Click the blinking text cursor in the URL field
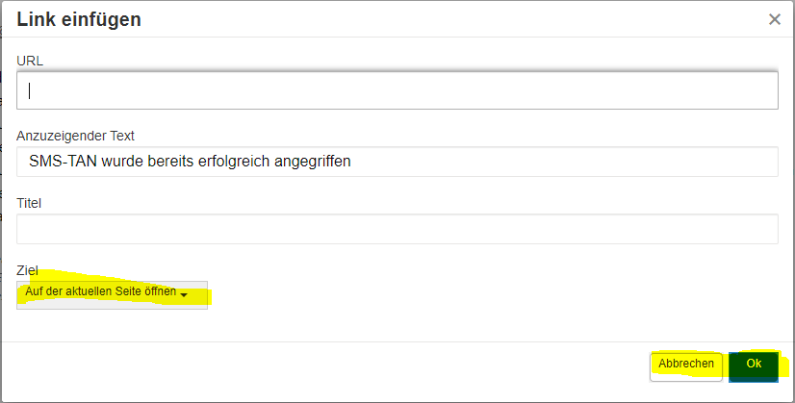Image resolution: width=795 pixels, height=403 pixels. [x=30, y=90]
